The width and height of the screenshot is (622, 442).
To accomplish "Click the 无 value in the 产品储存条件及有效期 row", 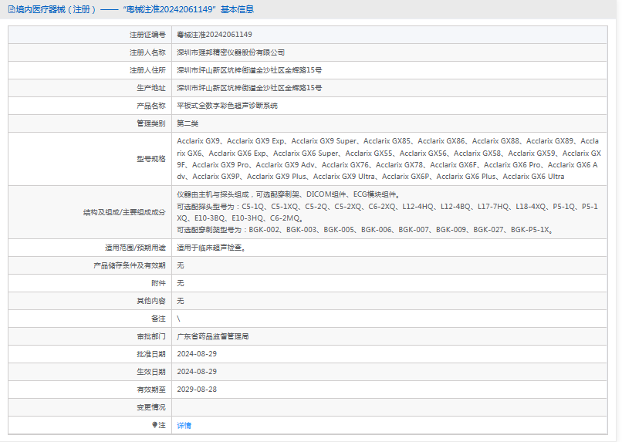I will pyautogui.click(x=181, y=265).
